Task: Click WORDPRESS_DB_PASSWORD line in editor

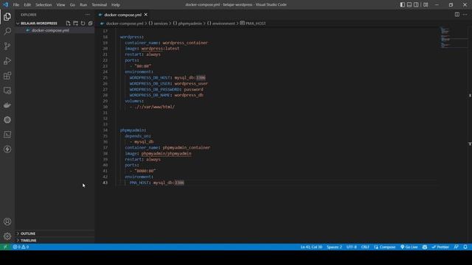Action: pyautogui.click(x=166, y=90)
